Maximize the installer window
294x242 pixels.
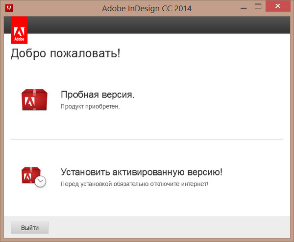pos(258,6)
